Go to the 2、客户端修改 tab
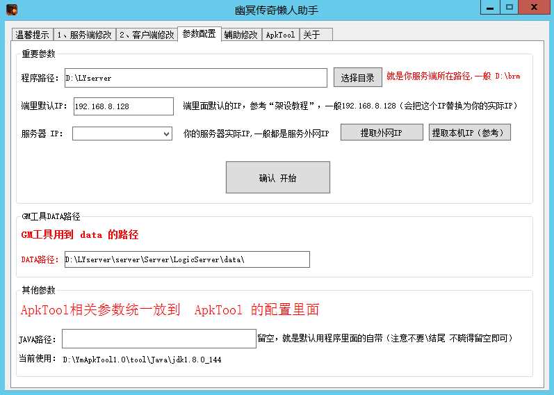This screenshot has width=554, height=395. click(x=146, y=35)
